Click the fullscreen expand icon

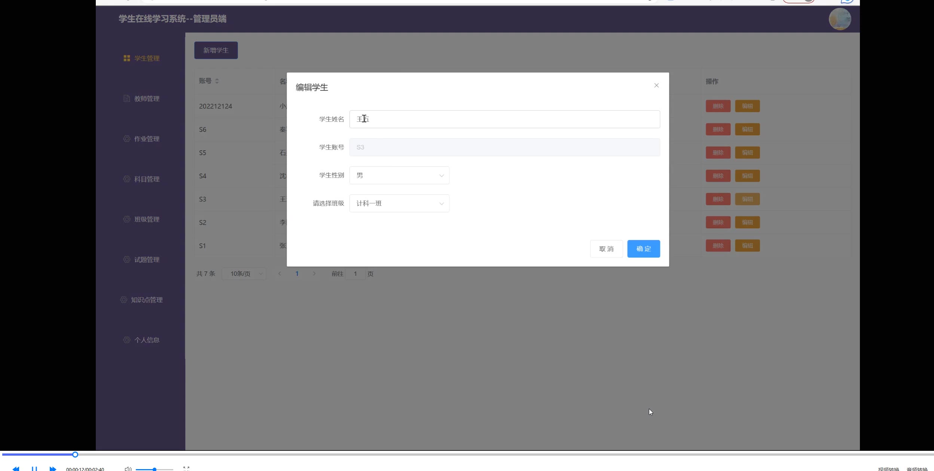(186, 468)
